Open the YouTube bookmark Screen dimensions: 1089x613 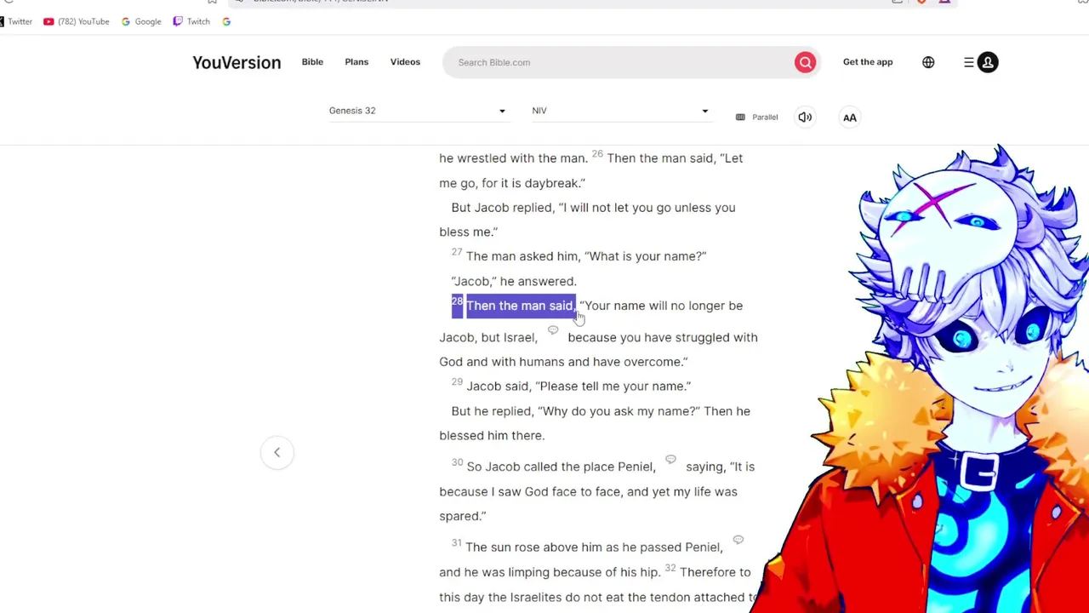(x=76, y=21)
